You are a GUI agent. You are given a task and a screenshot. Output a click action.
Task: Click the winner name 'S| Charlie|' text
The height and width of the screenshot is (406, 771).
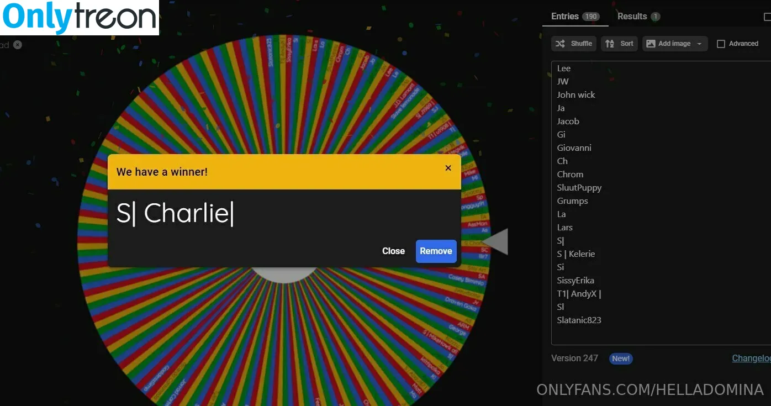[x=175, y=213]
